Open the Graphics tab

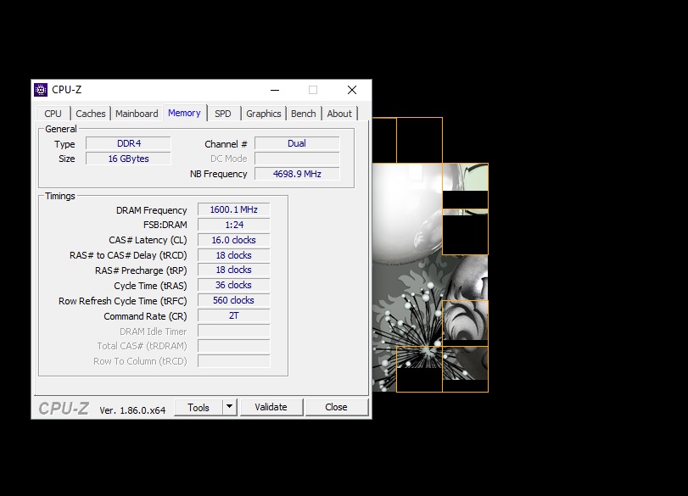pos(263,114)
